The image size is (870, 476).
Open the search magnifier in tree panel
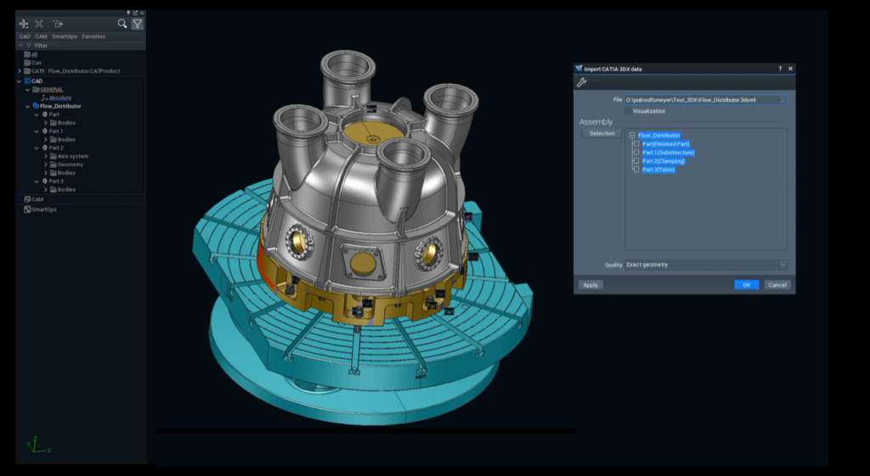[122, 23]
